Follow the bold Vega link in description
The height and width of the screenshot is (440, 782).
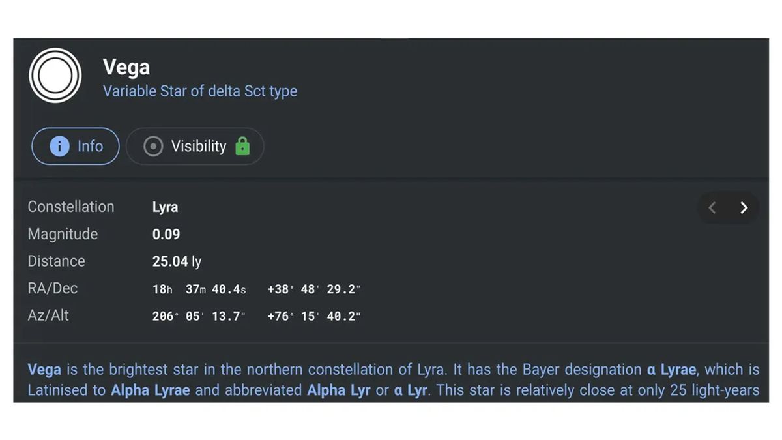pyautogui.click(x=44, y=370)
